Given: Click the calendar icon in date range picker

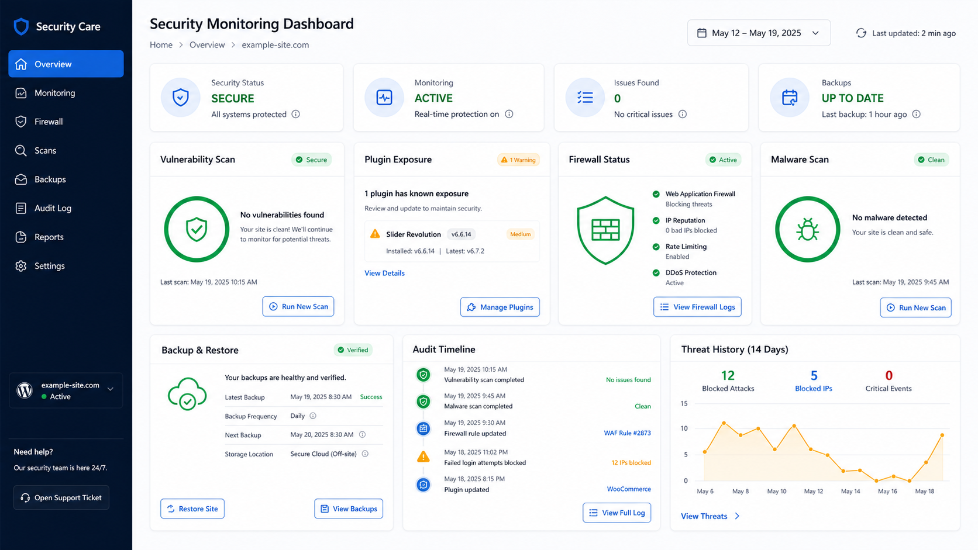Looking at the screenshot, I should pos(702,33).
